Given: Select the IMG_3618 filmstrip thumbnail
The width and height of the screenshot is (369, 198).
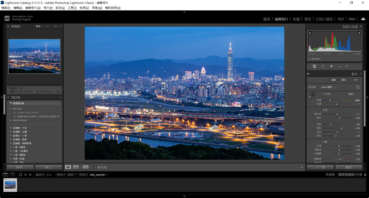Looking at the screenshot, I should click(10, 185).
